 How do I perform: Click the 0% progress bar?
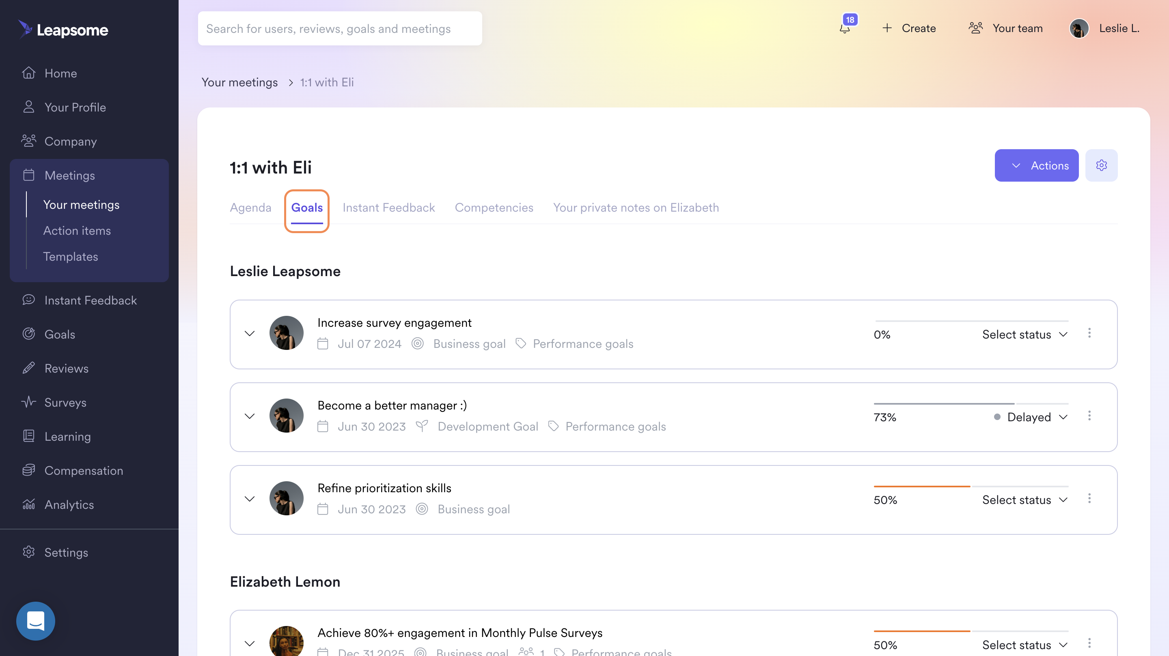971,321
